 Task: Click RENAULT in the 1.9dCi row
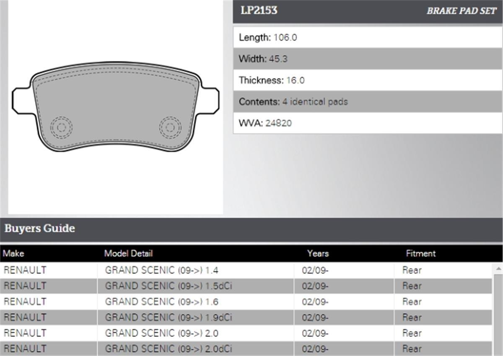coord(25,317)
